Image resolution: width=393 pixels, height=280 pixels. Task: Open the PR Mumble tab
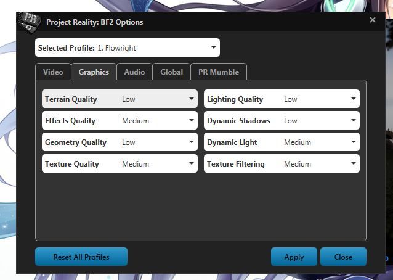coord(219,72)
